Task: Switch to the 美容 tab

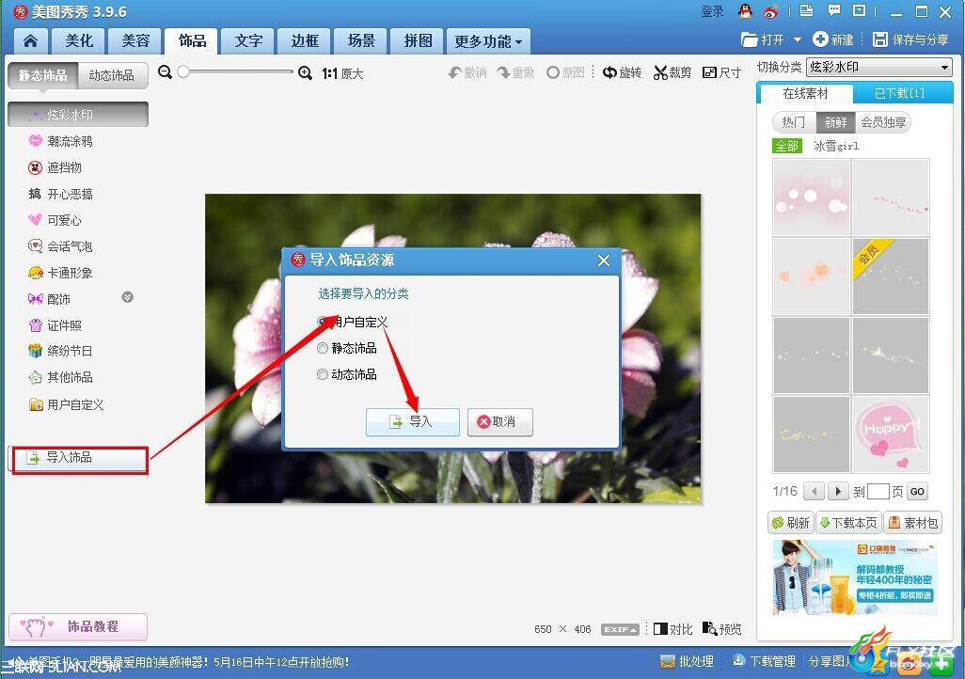Action: click(135, 41)
